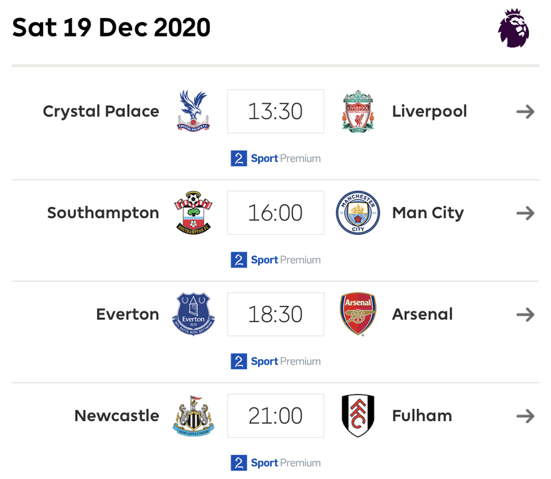
Task: Click the 16:00 kickoff time box
Action: 275,213
